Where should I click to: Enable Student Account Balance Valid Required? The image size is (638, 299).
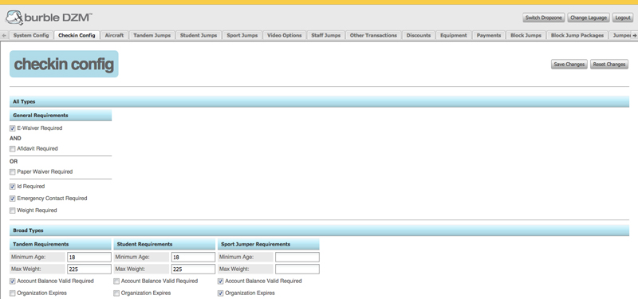coord(116,281)
